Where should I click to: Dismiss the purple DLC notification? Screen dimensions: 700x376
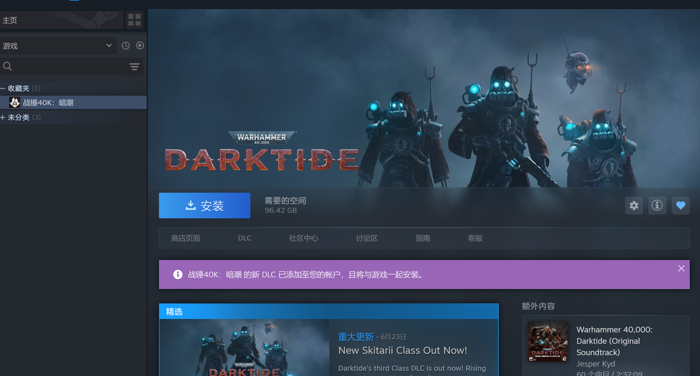681,268
